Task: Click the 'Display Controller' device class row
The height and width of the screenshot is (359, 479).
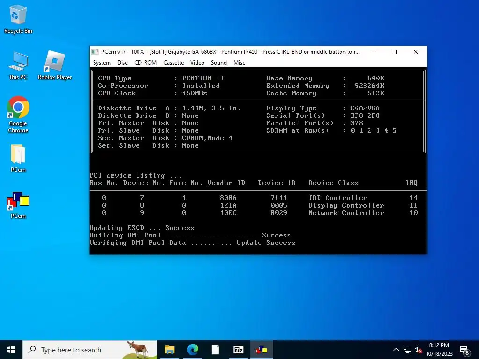Action: pyautogui.click(x=346, y=206)
